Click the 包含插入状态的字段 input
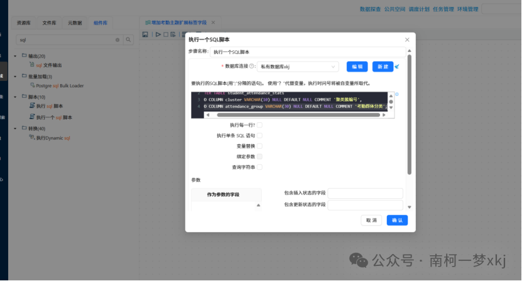Viewport: 522px width, 281px height. click(x=365, y=193)
